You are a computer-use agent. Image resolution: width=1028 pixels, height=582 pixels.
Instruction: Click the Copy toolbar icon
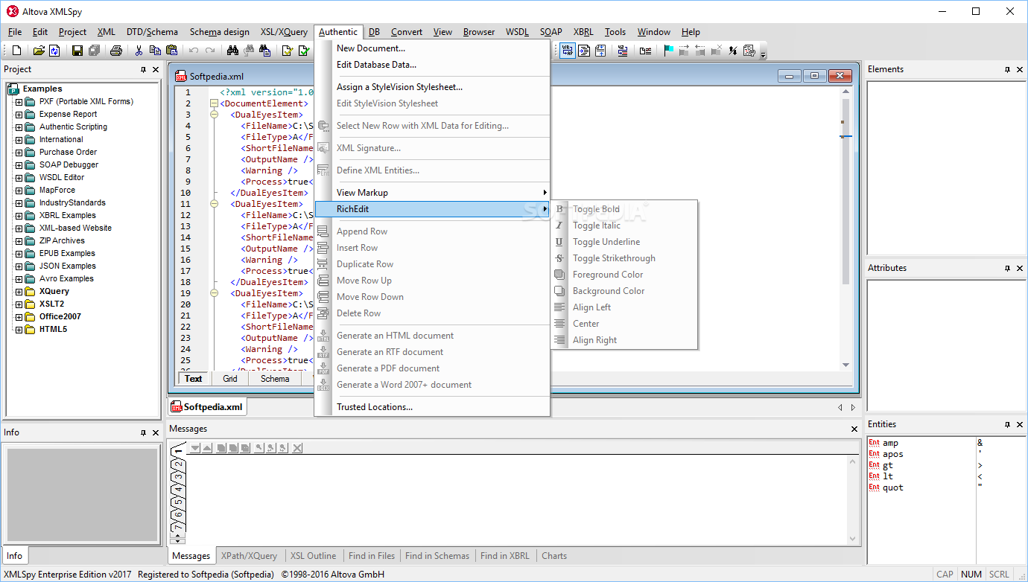tap(155, 51)
